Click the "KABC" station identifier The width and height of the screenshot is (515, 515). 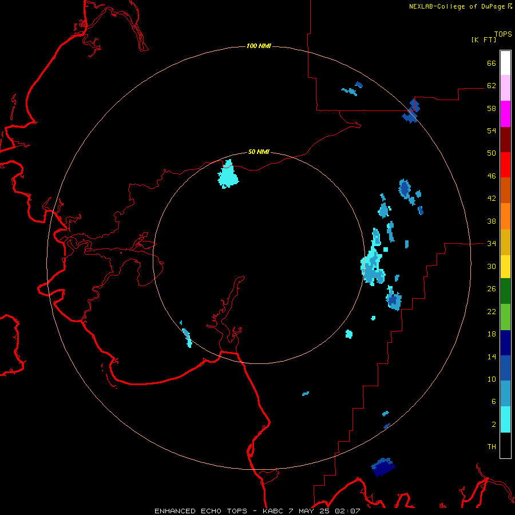pyautogui.click(x=274, y=511)
